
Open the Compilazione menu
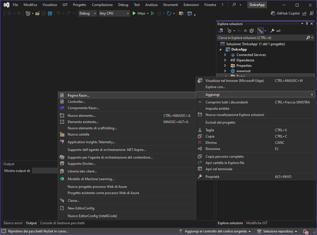pyautogui.click(x=102, y=5)
